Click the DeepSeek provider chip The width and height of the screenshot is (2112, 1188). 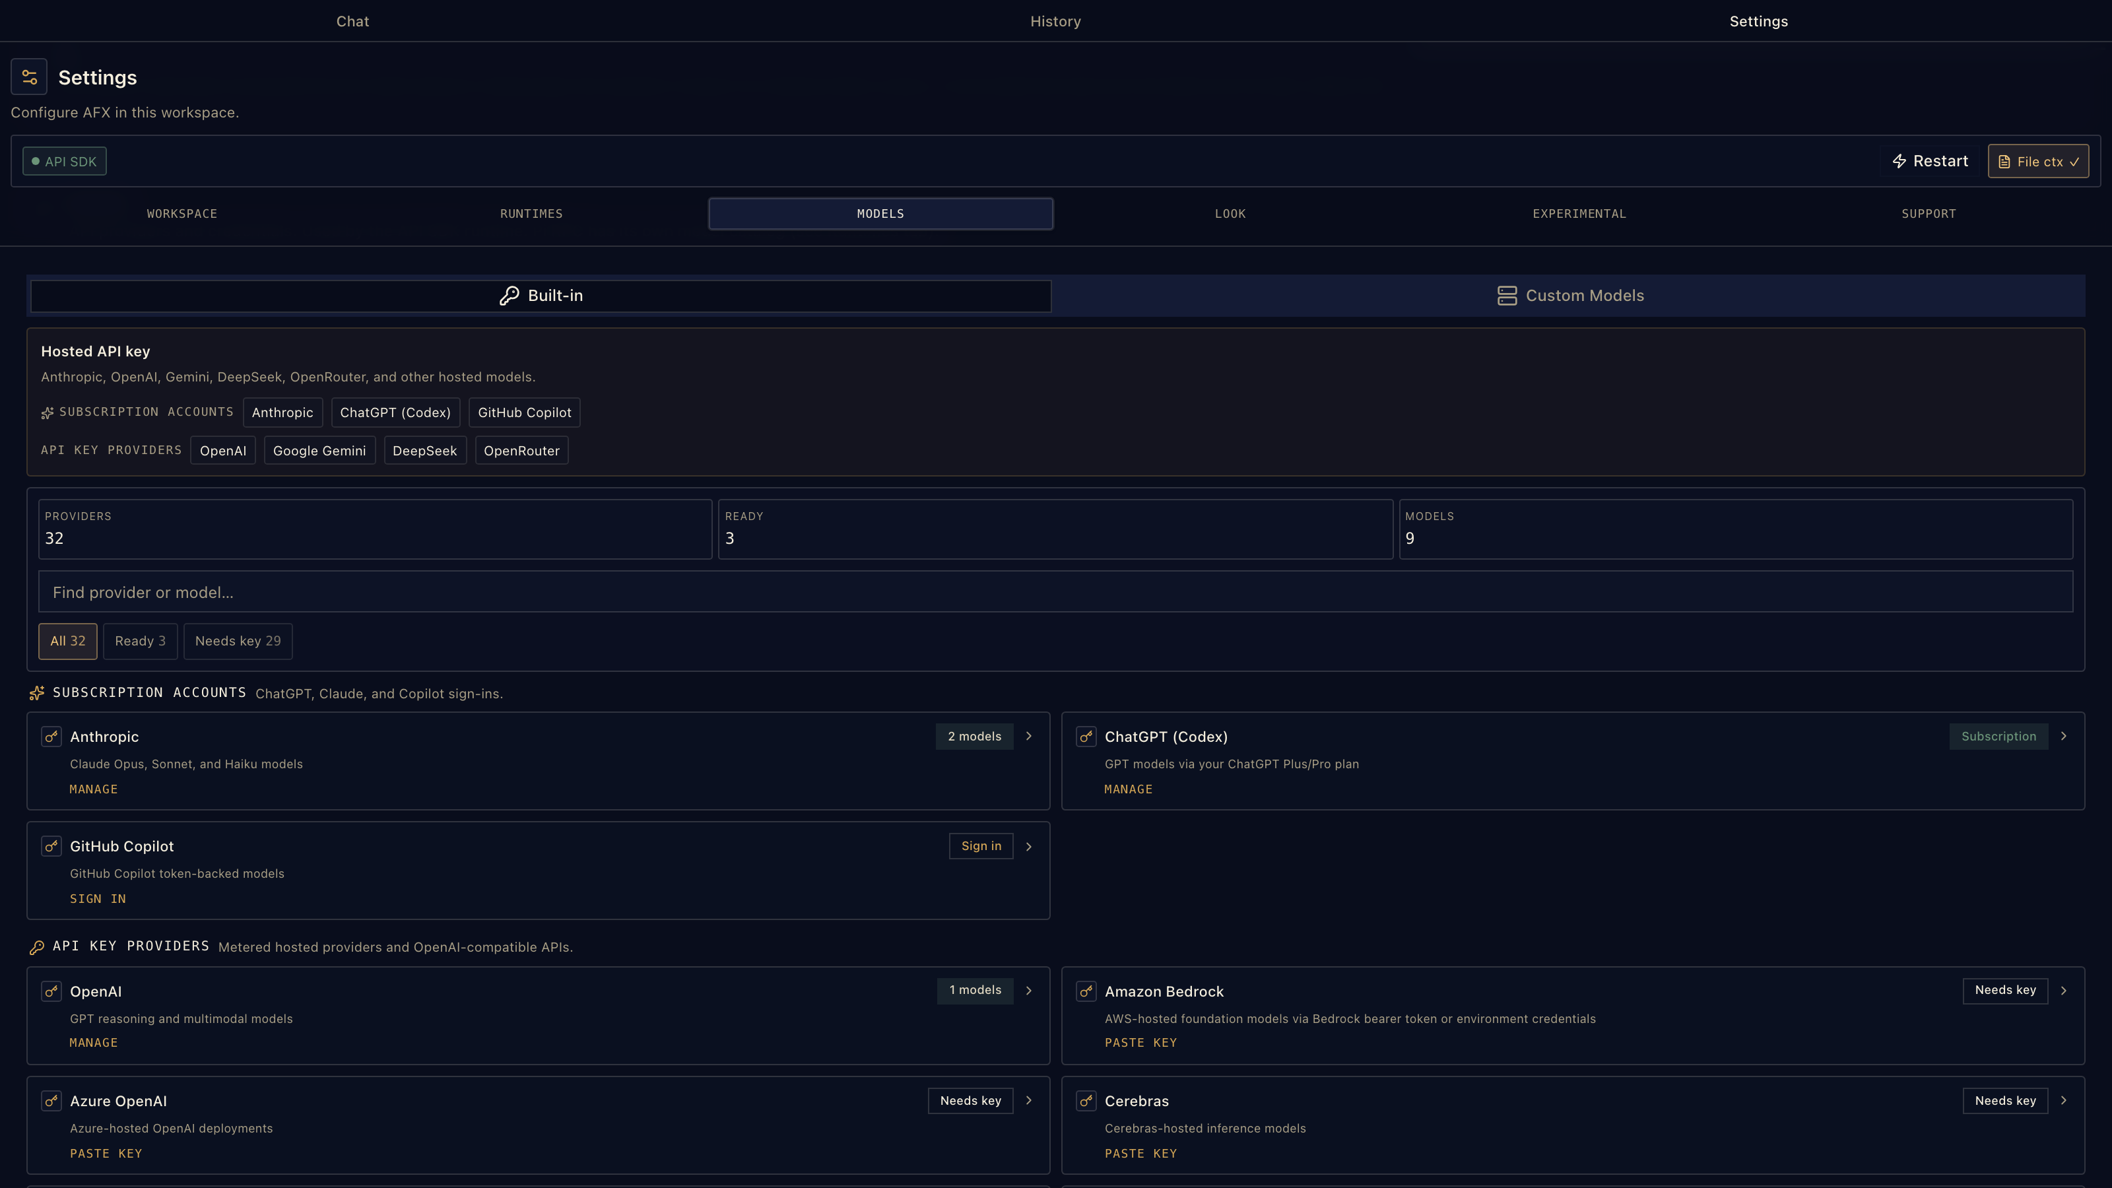[x=424, y=451]
